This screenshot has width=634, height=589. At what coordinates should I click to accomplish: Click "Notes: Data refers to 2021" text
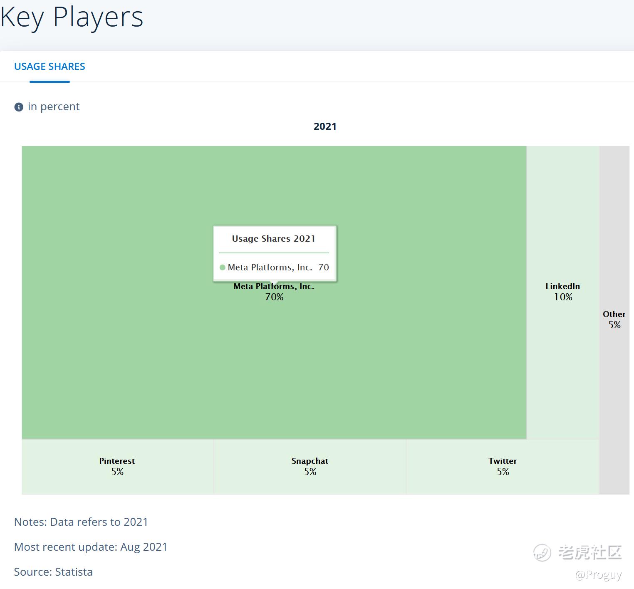(x=81, y=522)
